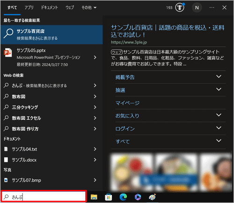The width and height of the screenshot is (234, 203).
Task: Expand arrow for サンプル.docx
Action: pyautogui.click(x=95, y=160)
